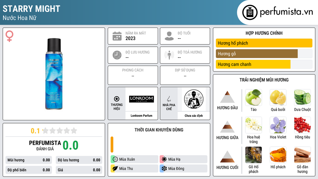Click the Dịp sử dụng occasion box
The width and height of the screenshot is (318, 179).
(x=185, y=75)
